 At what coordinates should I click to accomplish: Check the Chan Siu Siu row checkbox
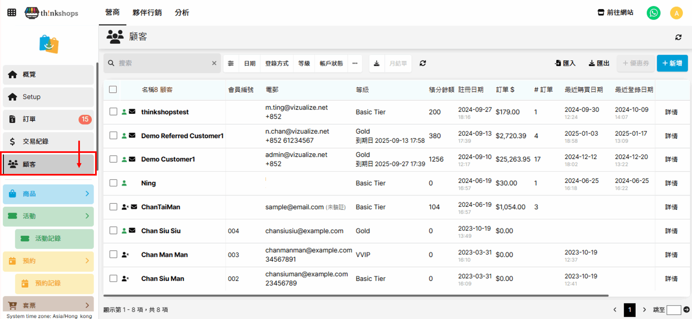pyautogui.click(x=113, y=231)
